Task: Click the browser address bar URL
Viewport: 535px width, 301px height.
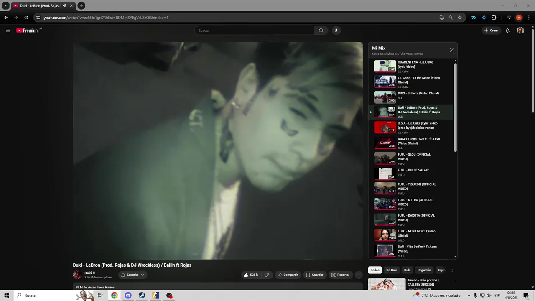Action: 106,18
